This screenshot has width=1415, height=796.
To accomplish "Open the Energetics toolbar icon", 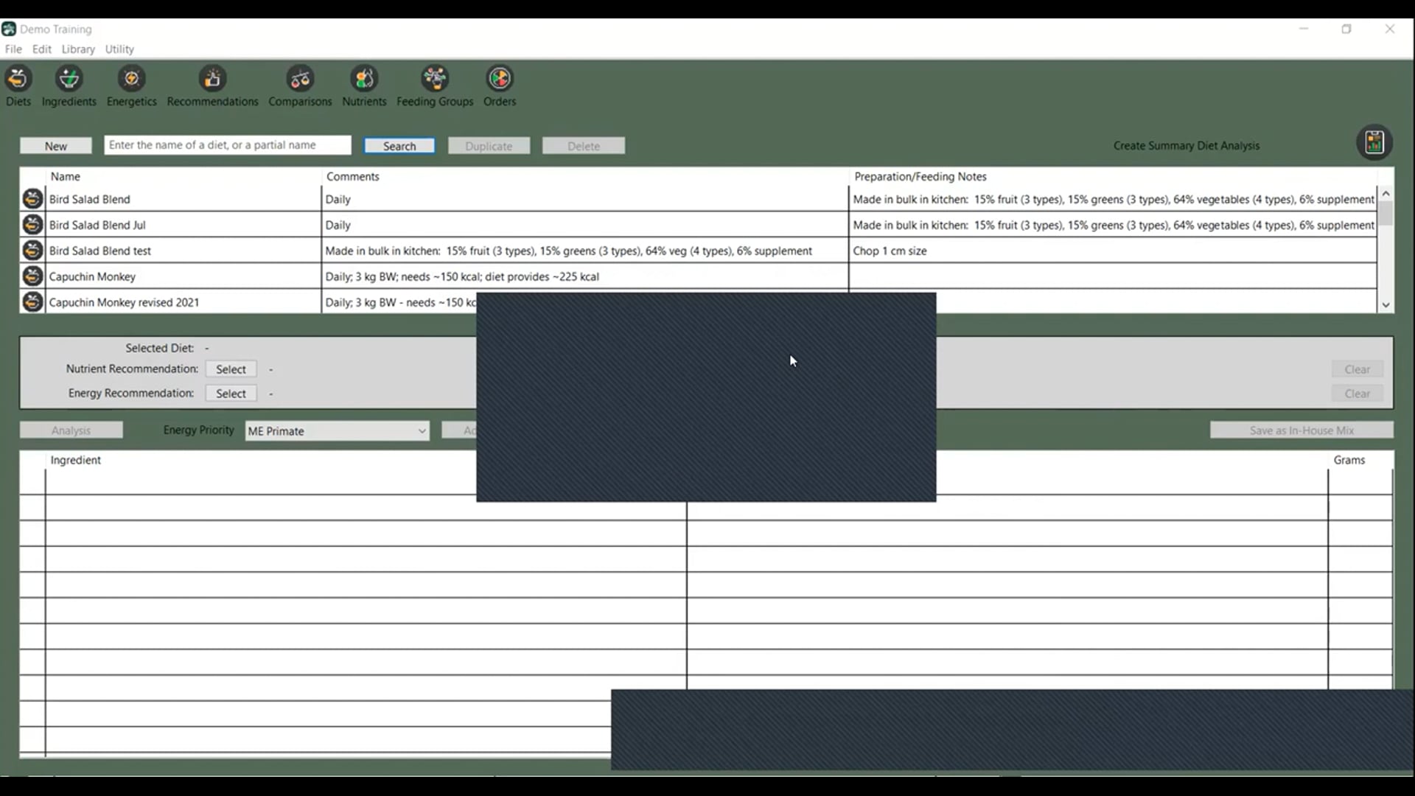I will tap(131, 79).
